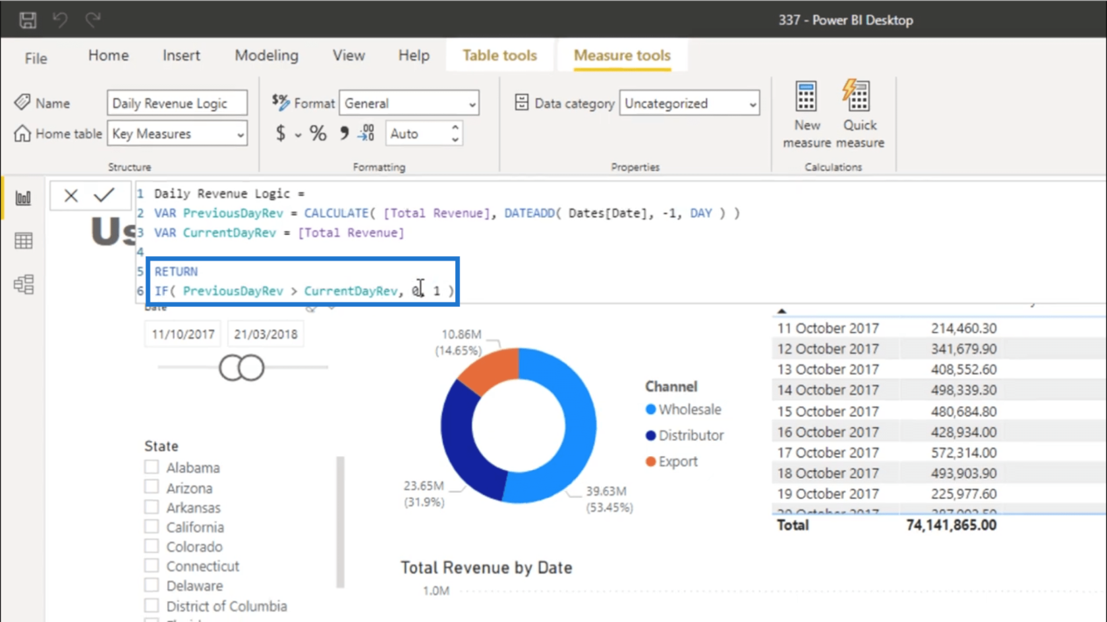Click the Data category icon
1107x622 pixels.
pyautogui.click(x=522, y=103)
